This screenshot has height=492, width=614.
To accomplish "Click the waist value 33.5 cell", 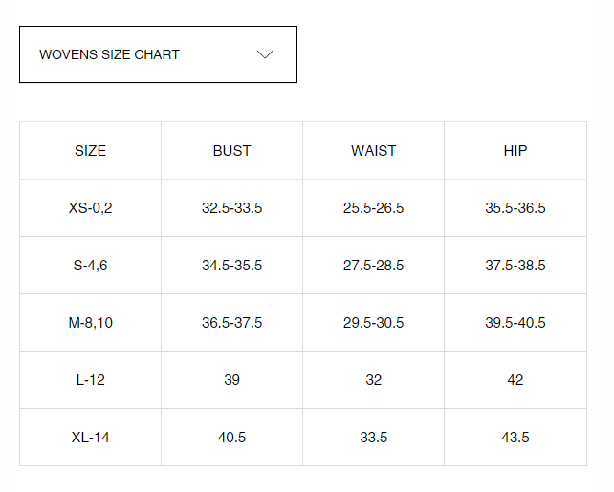I will (373, 438).
